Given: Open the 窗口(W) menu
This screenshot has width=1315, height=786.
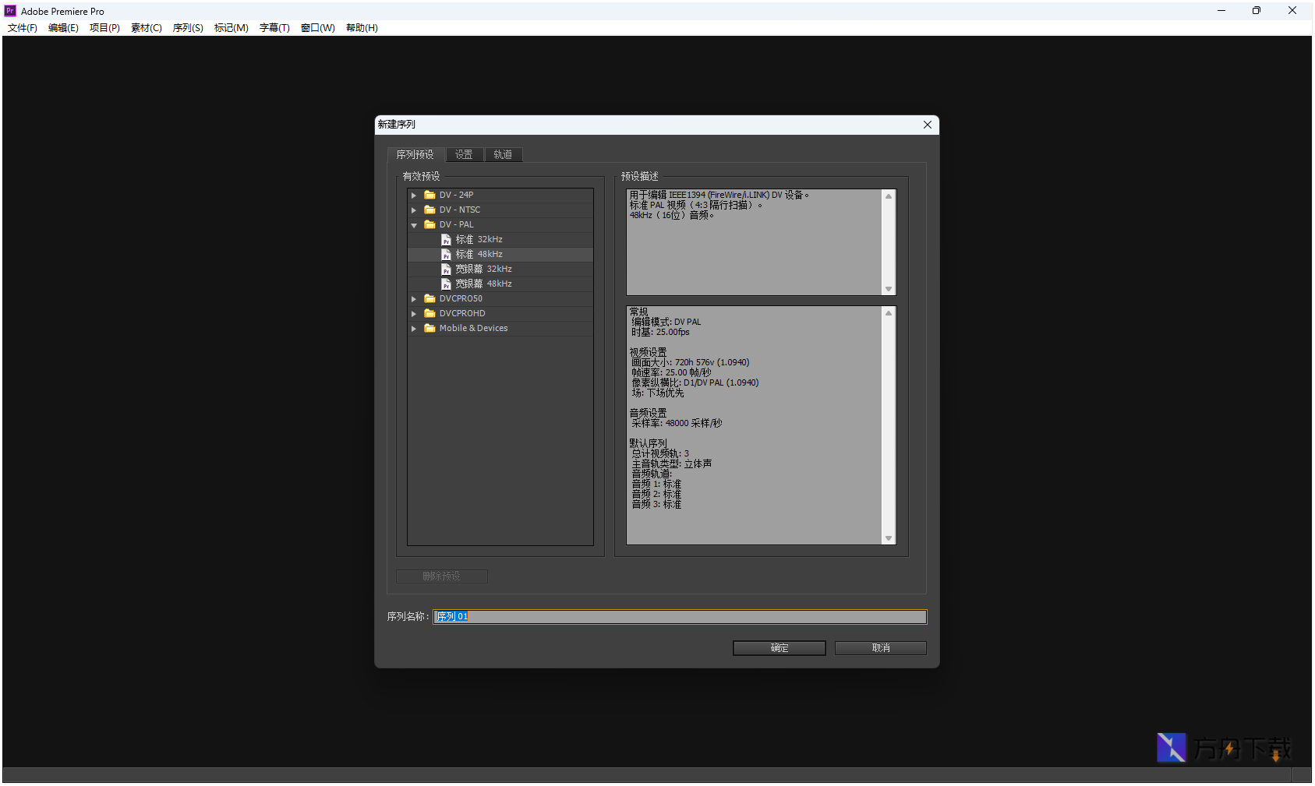Looking at the screenshot, I should pos(318,28).
